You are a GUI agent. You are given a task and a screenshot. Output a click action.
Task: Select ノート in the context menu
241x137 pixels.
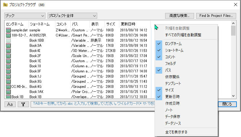coord(187,110)
